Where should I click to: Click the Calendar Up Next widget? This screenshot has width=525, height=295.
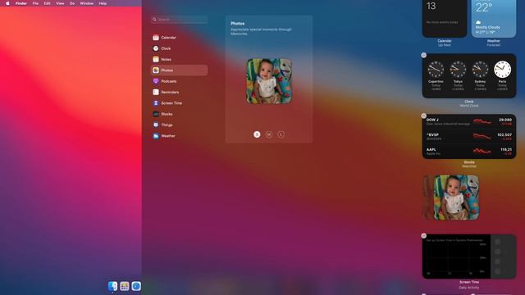click(x=445, y=18)
